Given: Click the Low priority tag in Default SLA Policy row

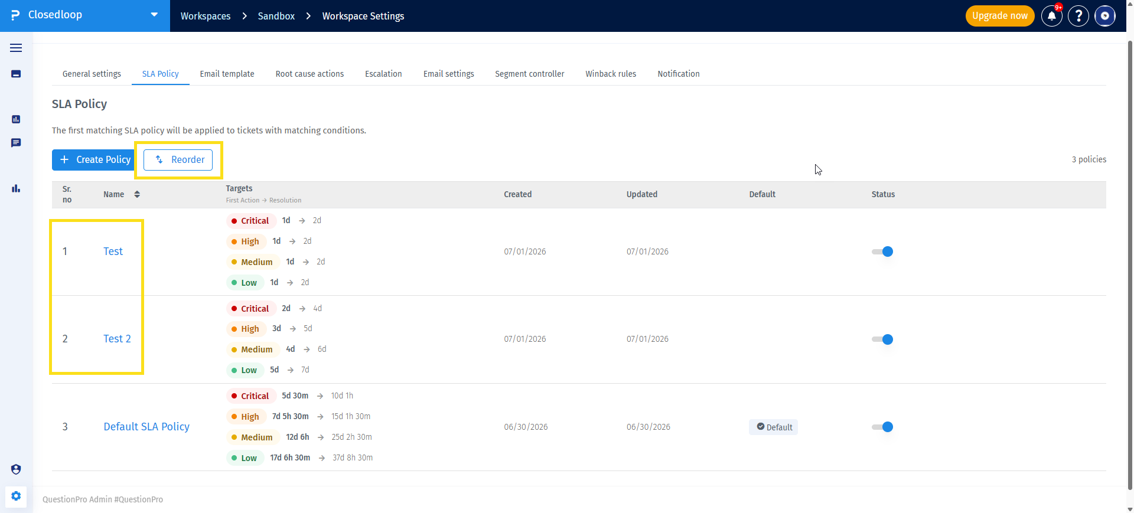Looking at the screenshot, I should (245, 458).
